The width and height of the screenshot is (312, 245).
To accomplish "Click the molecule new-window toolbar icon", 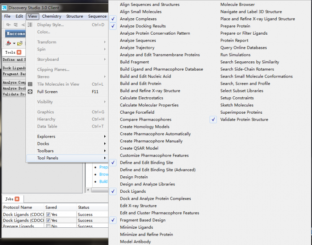I will [x=8, y=43].
